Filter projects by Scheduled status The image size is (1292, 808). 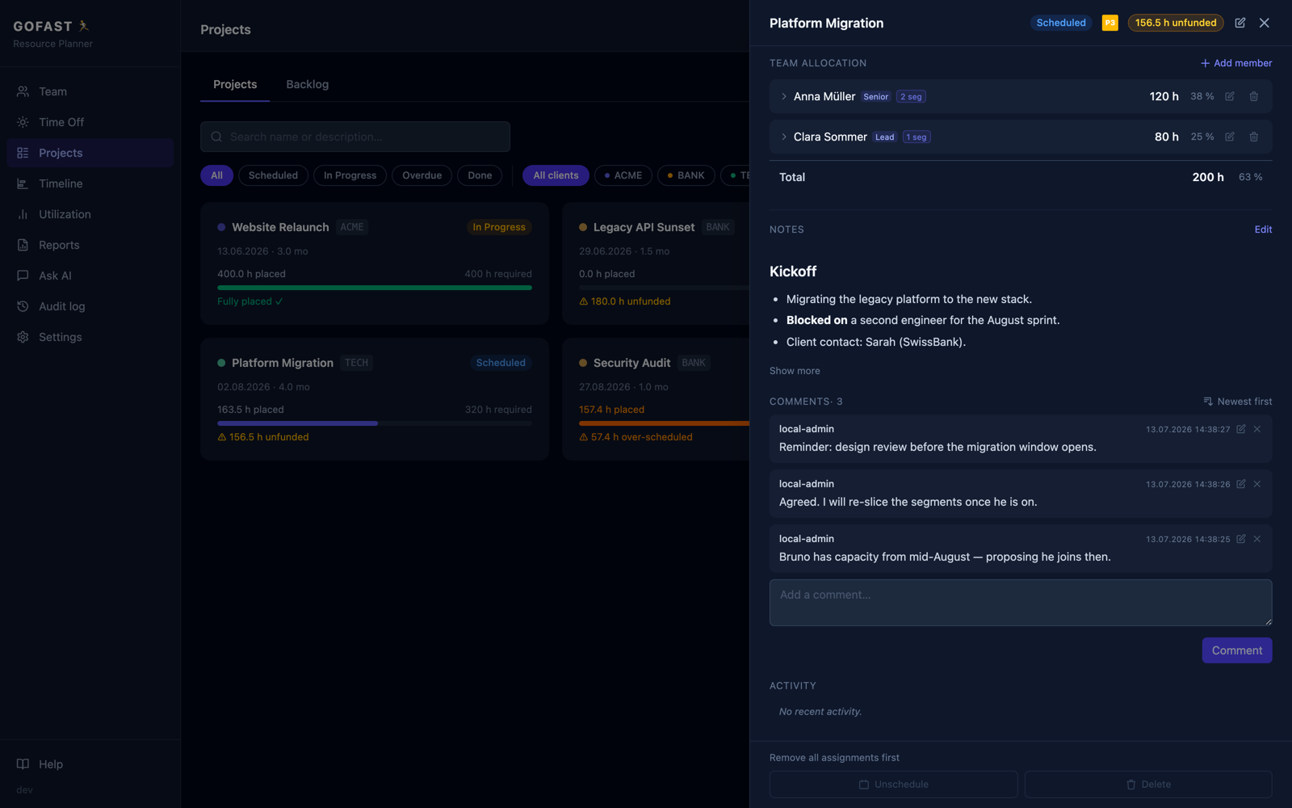(x=273, y=175)
